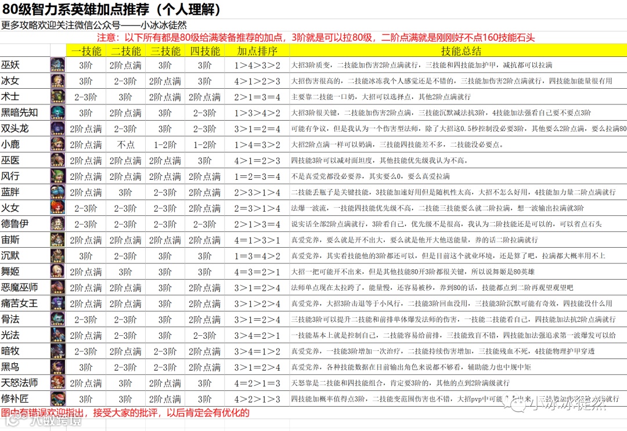Click the 术士 hero portrait icon

click(57, 97)
